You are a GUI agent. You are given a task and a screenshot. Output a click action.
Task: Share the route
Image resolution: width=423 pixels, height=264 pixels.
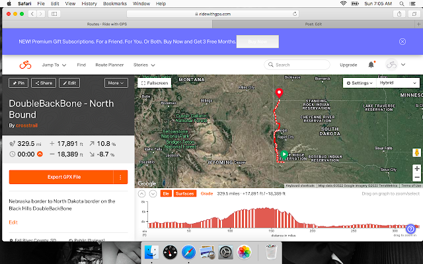click(44, 83)
